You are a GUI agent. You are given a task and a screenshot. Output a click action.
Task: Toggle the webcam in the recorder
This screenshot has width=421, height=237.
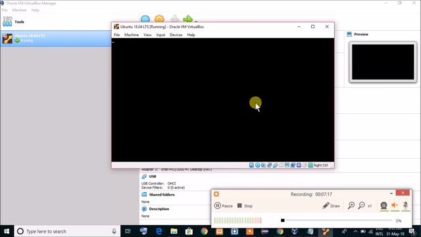click(384, 205)
